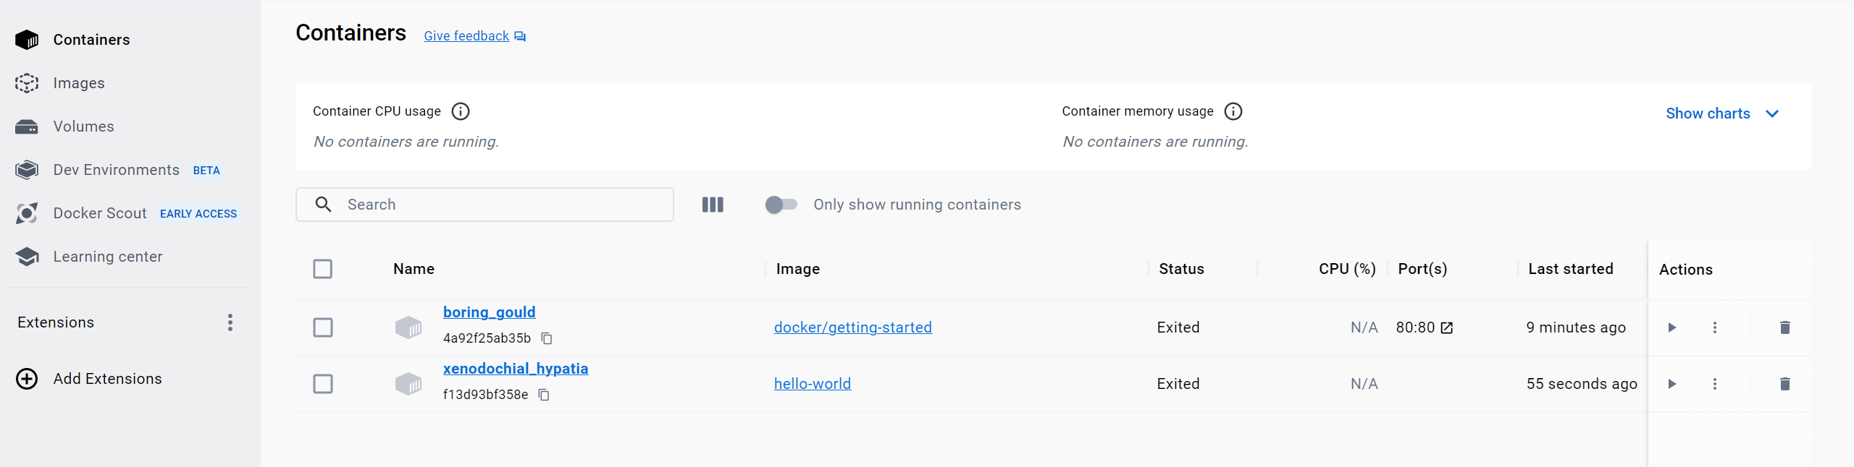Delete the boring_gould container
The width and height of the screenshot is (1854, 467).
(1784, 327)
